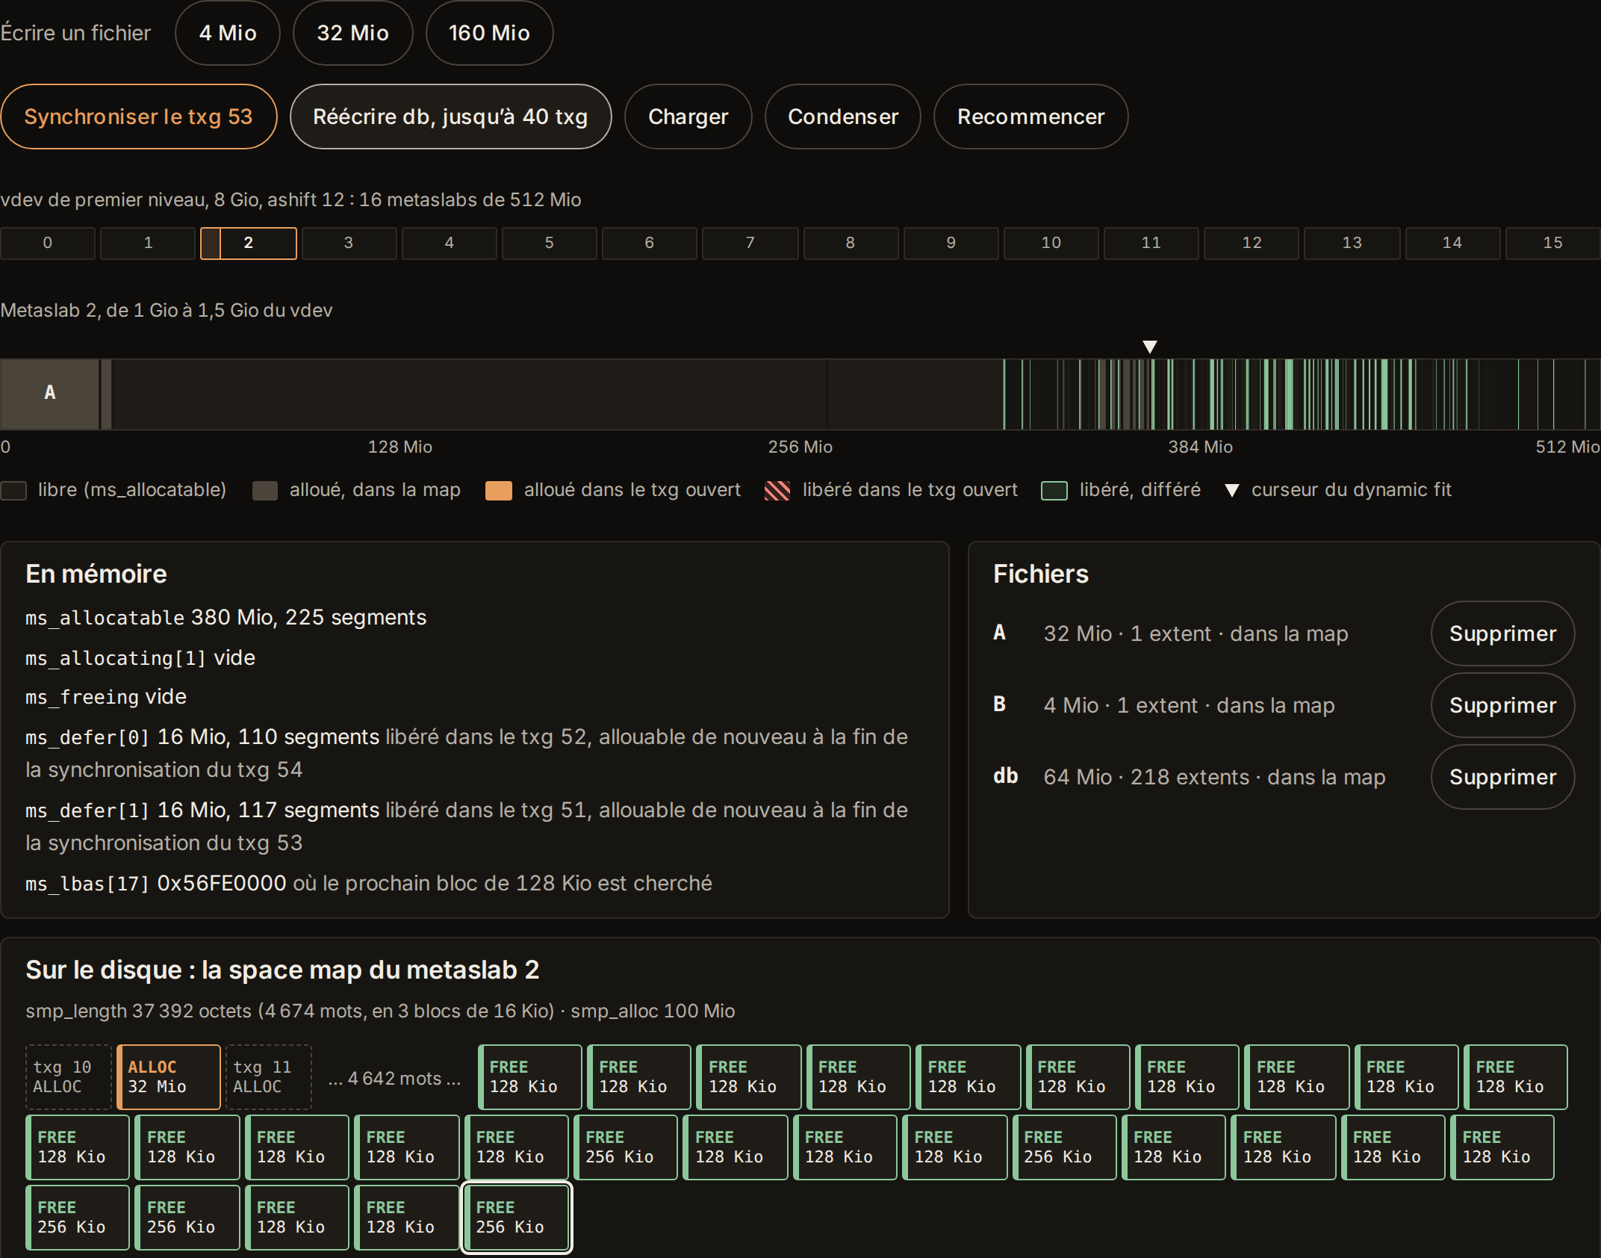
Task: Write a 4 Mio file
Action: pyautogui.click(x=228, y=33)
